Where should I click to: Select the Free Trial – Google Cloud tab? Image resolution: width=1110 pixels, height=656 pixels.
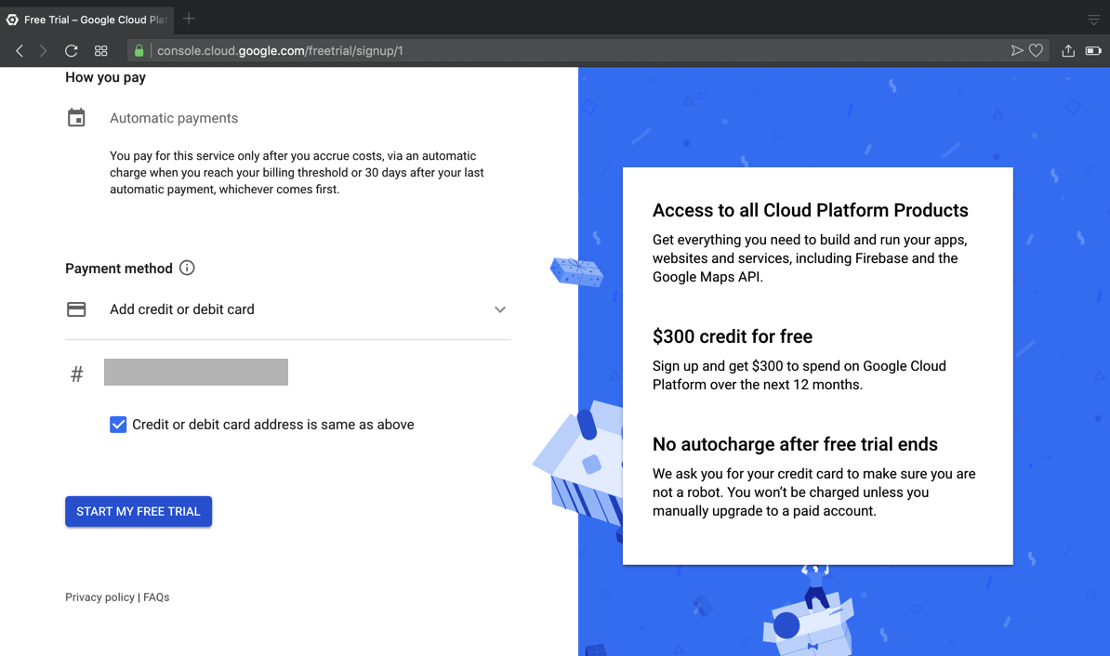coord(89,20)
